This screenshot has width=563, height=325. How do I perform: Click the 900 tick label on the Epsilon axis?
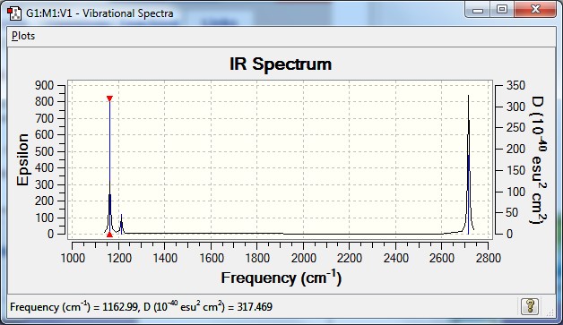pos(44,85)
